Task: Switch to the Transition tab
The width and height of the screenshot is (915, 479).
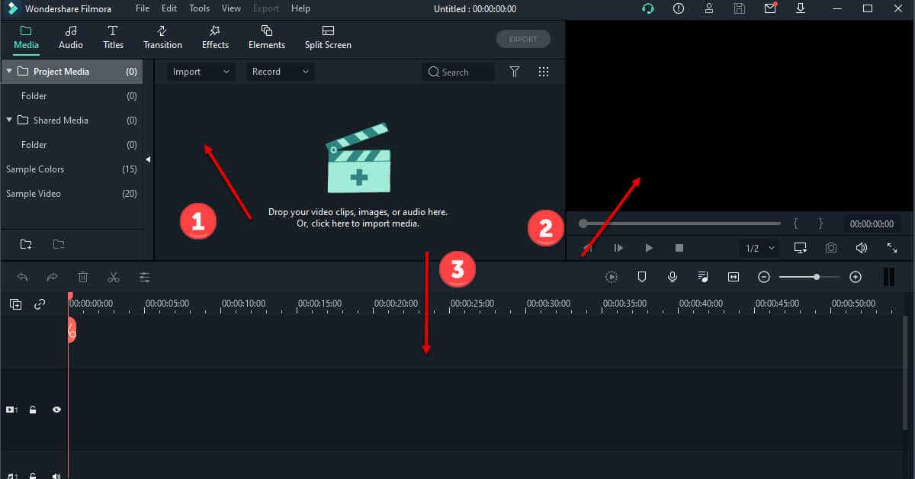Action: pos(162,37)
